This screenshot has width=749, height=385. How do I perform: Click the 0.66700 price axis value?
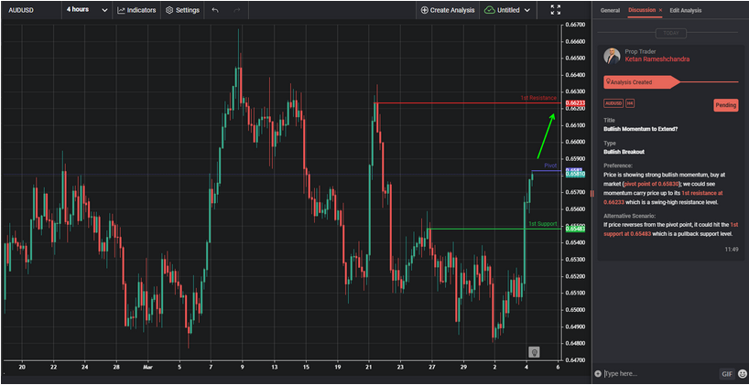575,25
